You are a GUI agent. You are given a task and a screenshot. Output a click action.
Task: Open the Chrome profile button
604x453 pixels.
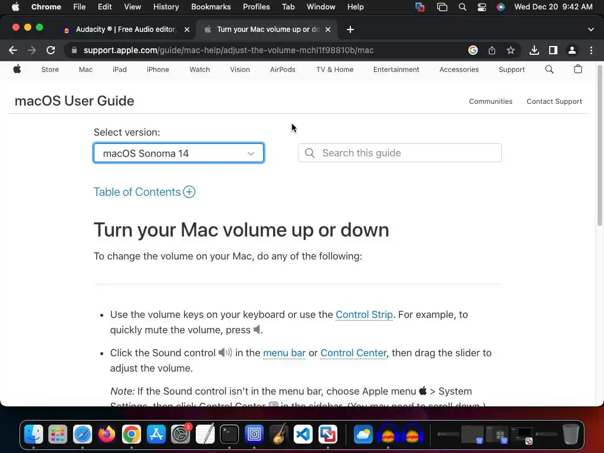point(572,50)
